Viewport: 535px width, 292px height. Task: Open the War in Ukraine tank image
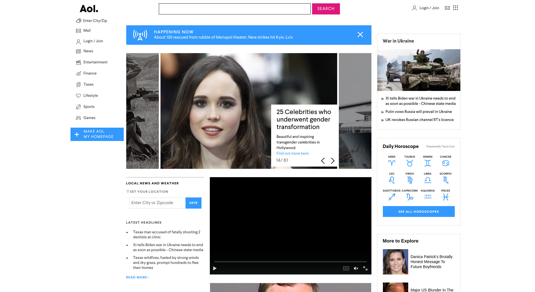coord(419,70)
